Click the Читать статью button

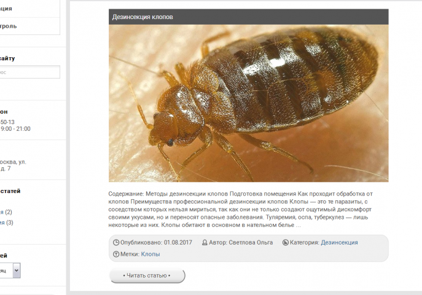147,275
